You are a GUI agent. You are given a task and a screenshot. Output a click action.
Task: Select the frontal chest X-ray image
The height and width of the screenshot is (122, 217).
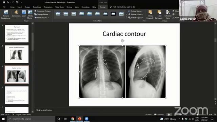(x=102, y=72)
